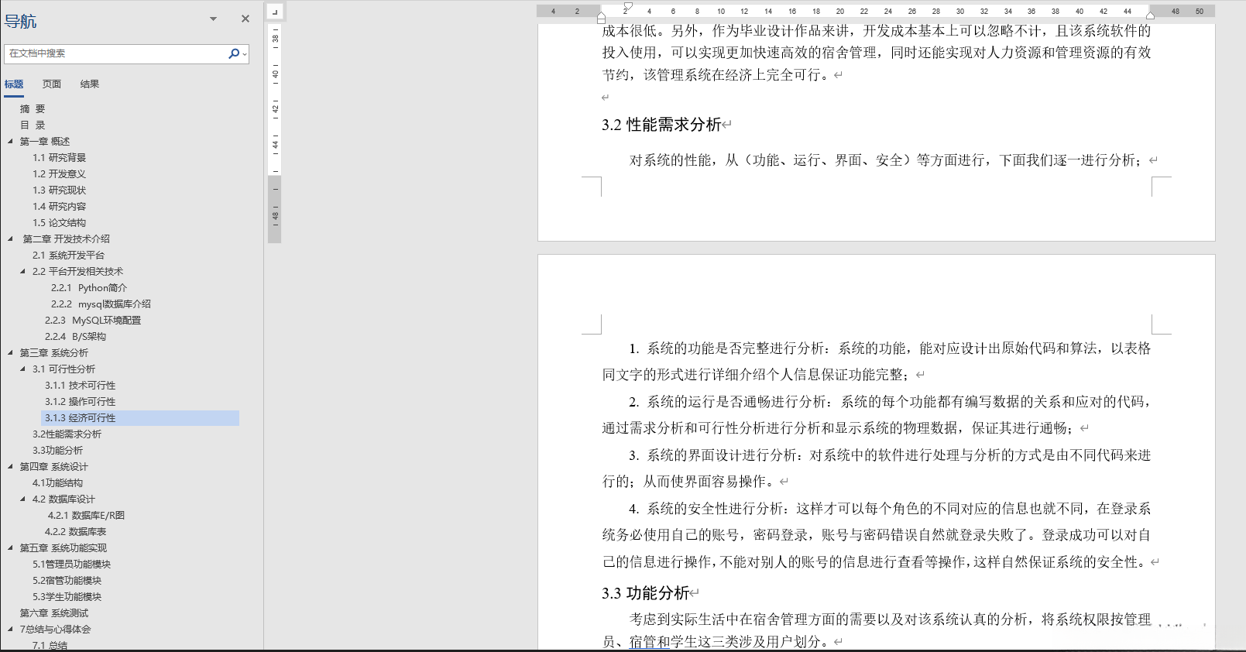Select 2.2.4 B/S架构 heading
Image resolution: width=1246 pixels, height=652 pixels.
tap(75, 337)
